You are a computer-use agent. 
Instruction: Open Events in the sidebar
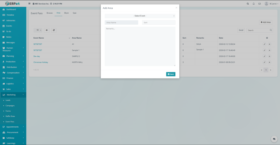(x=13, y=26)
